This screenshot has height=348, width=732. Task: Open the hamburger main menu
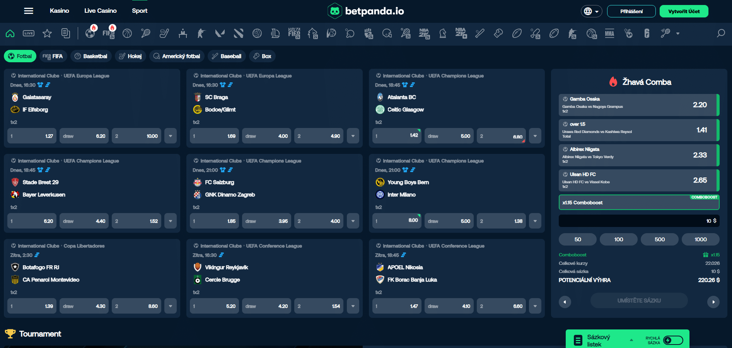[29, 11]
